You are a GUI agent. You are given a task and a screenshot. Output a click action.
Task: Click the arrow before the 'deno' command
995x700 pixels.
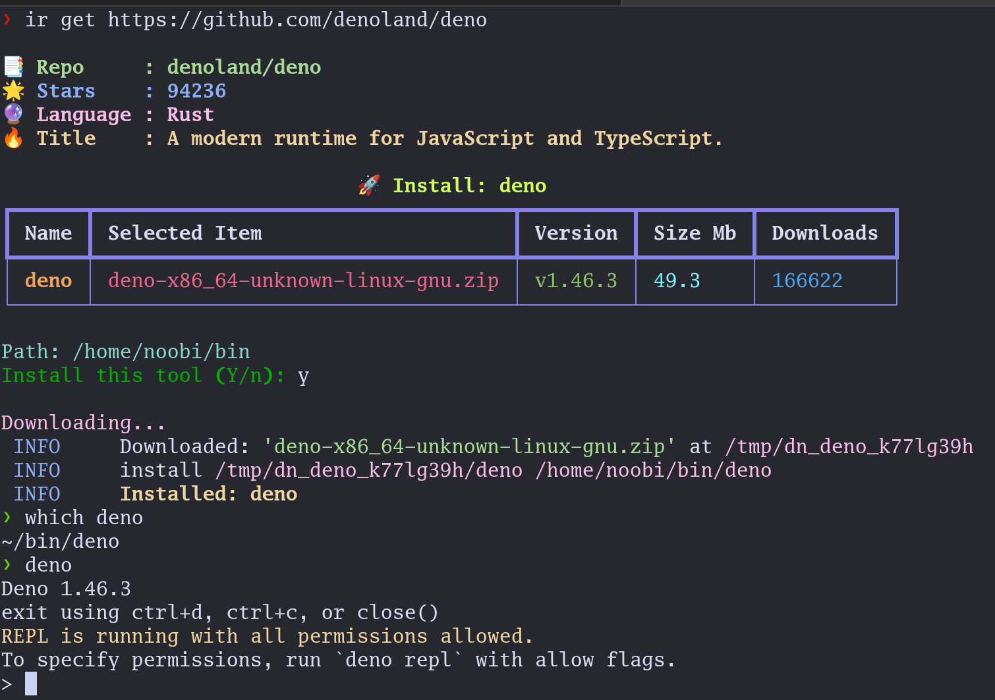click(8, 564)
